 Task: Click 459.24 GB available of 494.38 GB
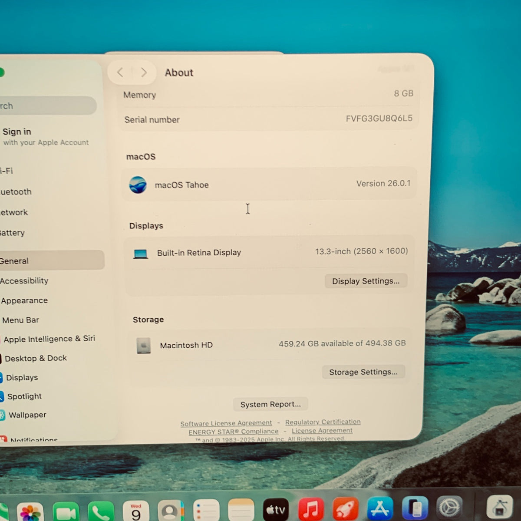[x=342, y=343]
